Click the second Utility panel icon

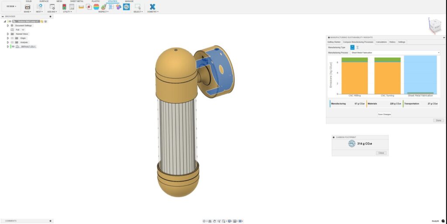click(x=72, y=7)
